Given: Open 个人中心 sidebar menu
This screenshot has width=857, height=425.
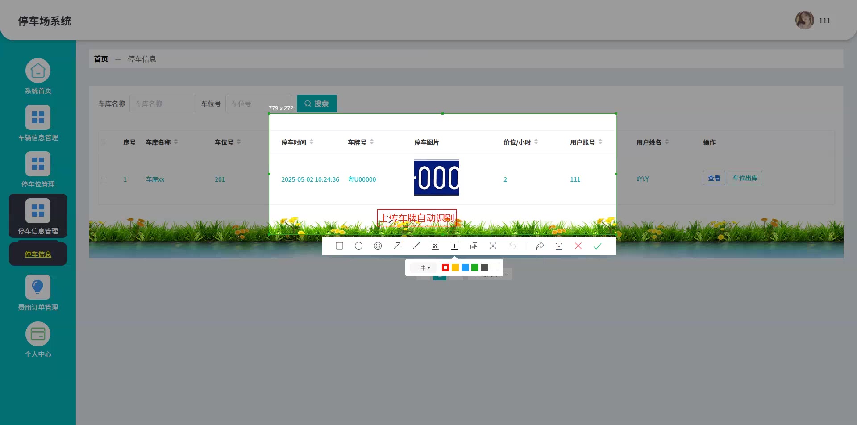Looking at the screenshot, I should [38, 340].
